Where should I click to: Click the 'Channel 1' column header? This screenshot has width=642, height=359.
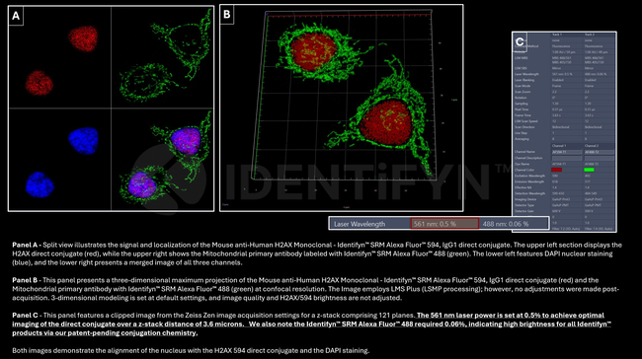coord(559,146)
